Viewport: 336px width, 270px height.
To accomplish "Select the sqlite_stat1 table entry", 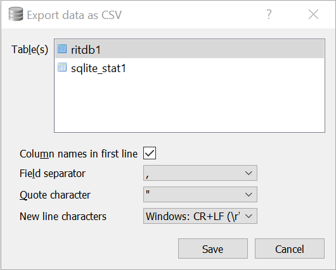I will coord(190,68).
